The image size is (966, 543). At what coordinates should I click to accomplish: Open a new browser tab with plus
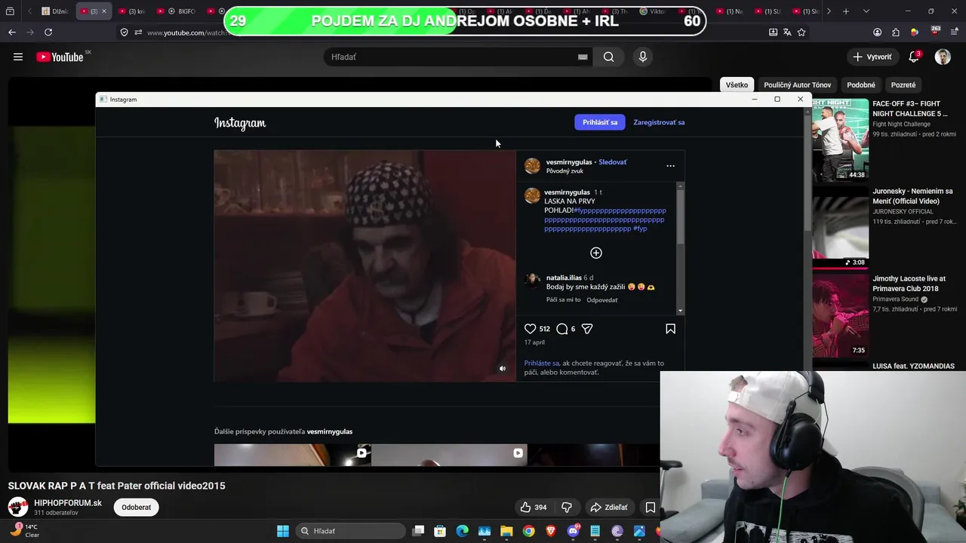click(x=846, y=11)
